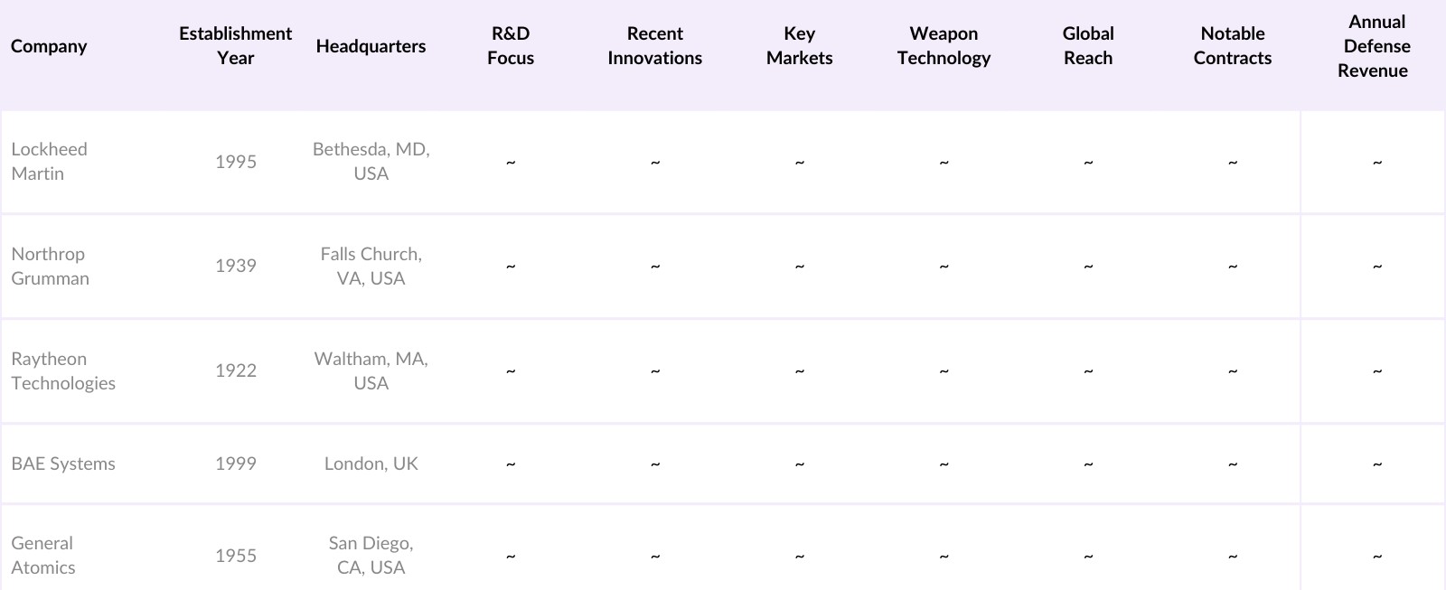Click the Key Markets column header
Image resolution: width=1446 pixels, height=590 pixels.
point(799,46)
